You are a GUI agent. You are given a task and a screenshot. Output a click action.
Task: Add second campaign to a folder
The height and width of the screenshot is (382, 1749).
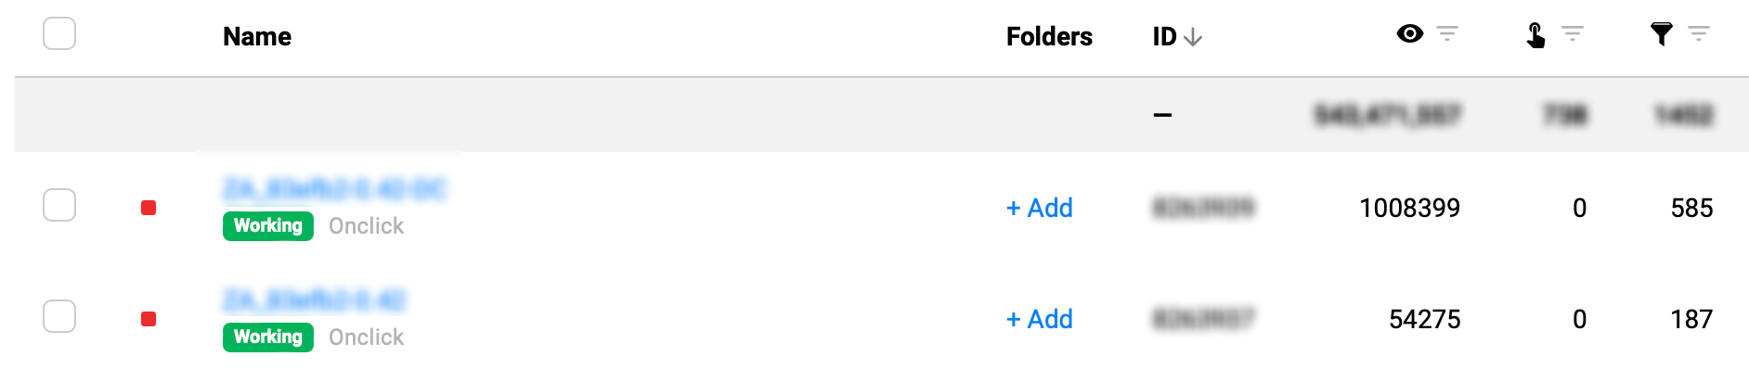tap(1040, 319)
